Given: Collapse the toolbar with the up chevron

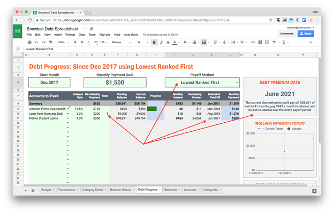Looking at the screenshot, I should 311,42.
